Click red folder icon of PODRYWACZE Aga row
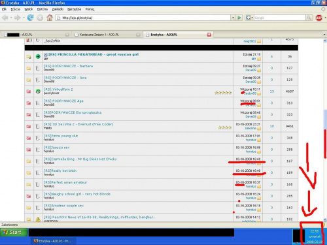This screenshot has width=327, height=245. click(x=29, y=103)
